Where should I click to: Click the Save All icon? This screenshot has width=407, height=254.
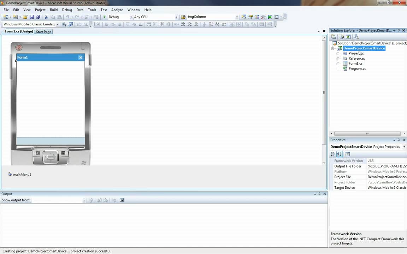point(38,17)
